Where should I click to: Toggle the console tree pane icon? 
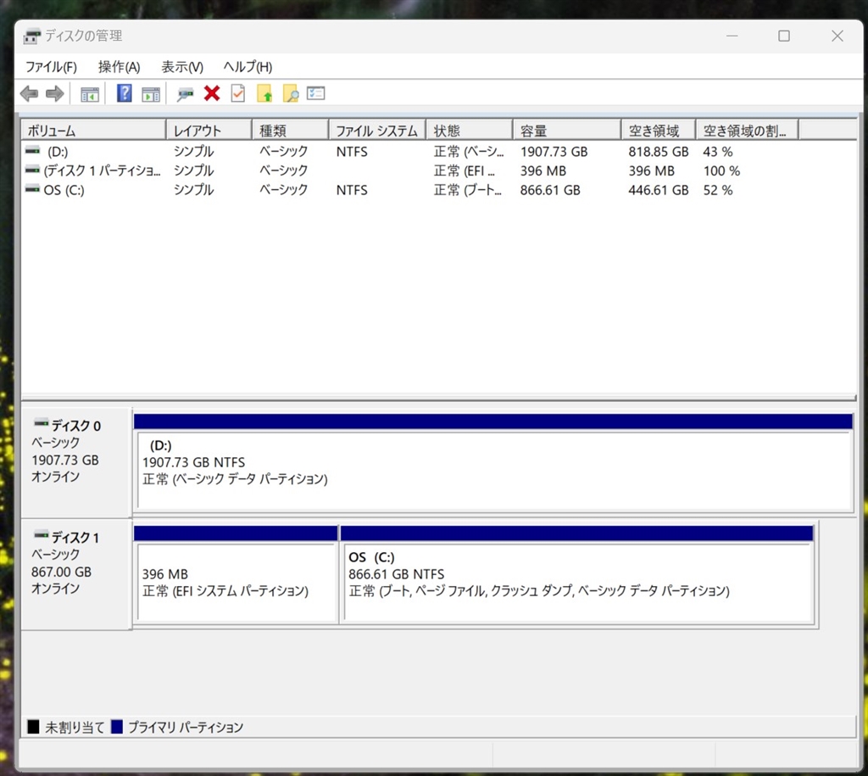(89, 94)
